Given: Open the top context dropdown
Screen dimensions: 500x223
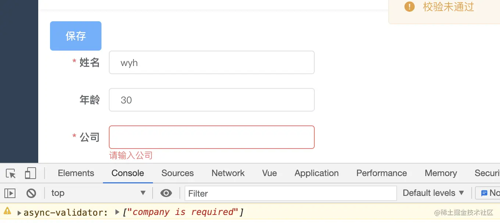Looking at the screenshot, I should [x=98, y=193].
